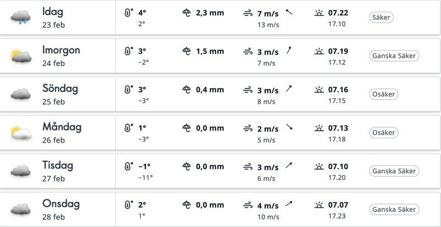The image size is (441, 227).
Task: Select the Söndag day heading
Action: pos(60,89)
